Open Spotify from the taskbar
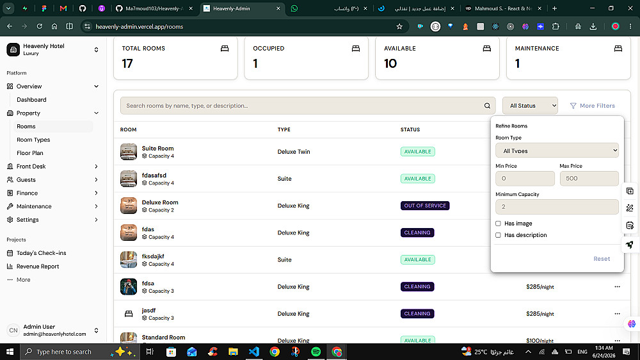Viewport: 640px width, 360px height. coord(316,352)
